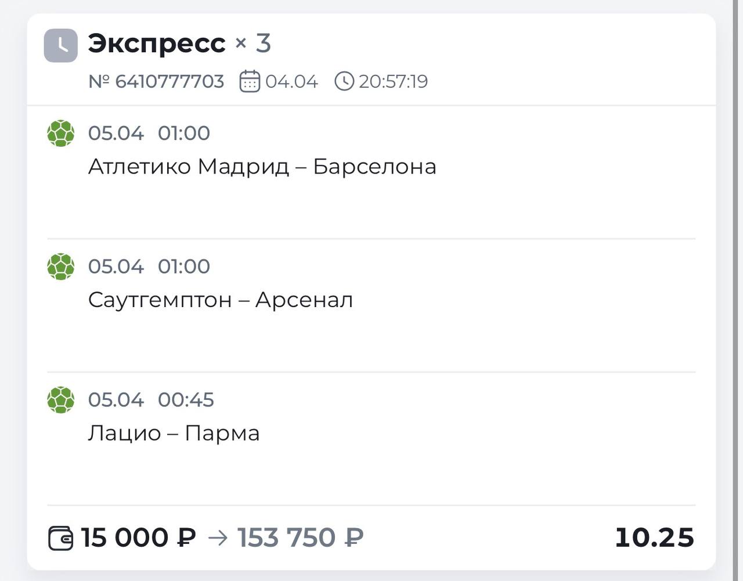Click the × 3 selections count
Viewport: 743px width, 581px height.
(x=253, y=44)
